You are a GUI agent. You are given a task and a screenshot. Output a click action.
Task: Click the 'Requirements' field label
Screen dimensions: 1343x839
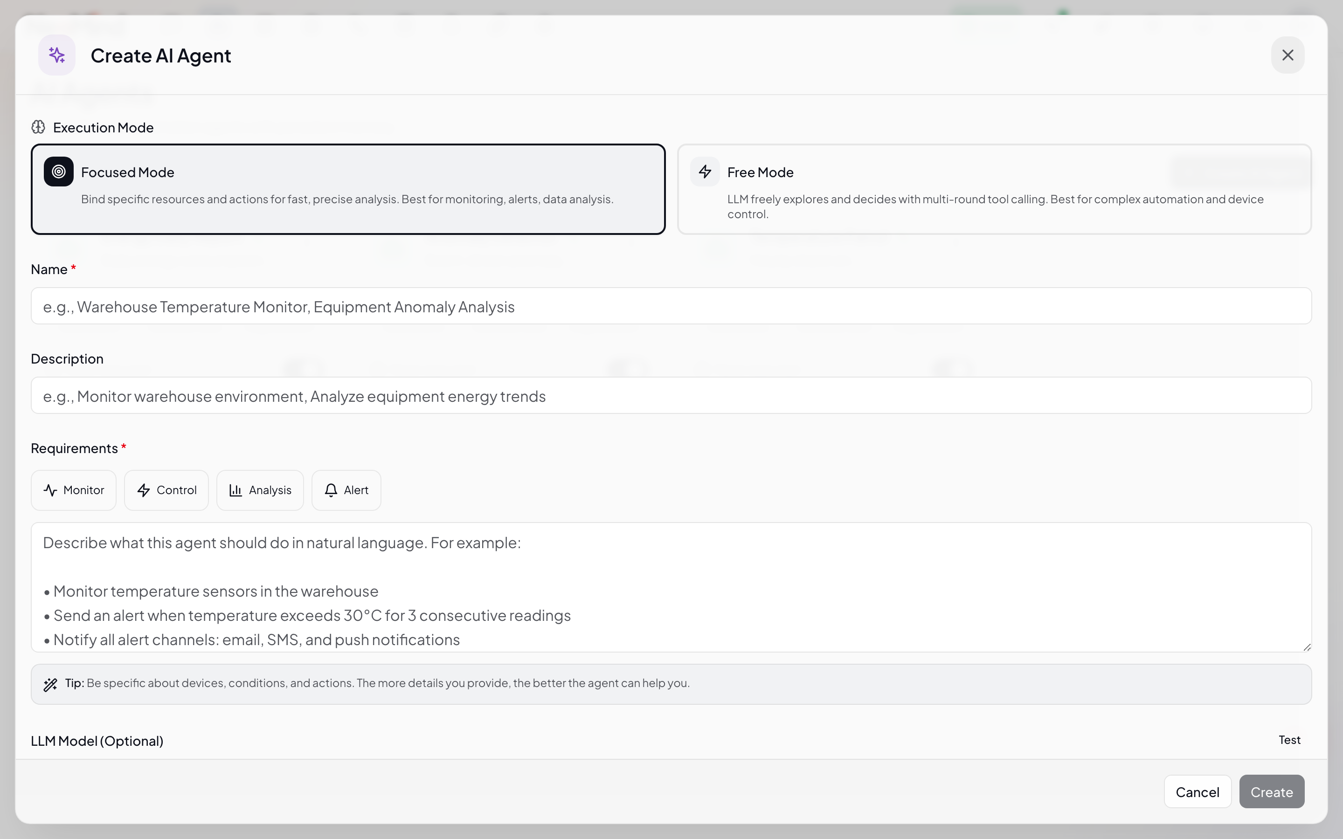(74, 448)
